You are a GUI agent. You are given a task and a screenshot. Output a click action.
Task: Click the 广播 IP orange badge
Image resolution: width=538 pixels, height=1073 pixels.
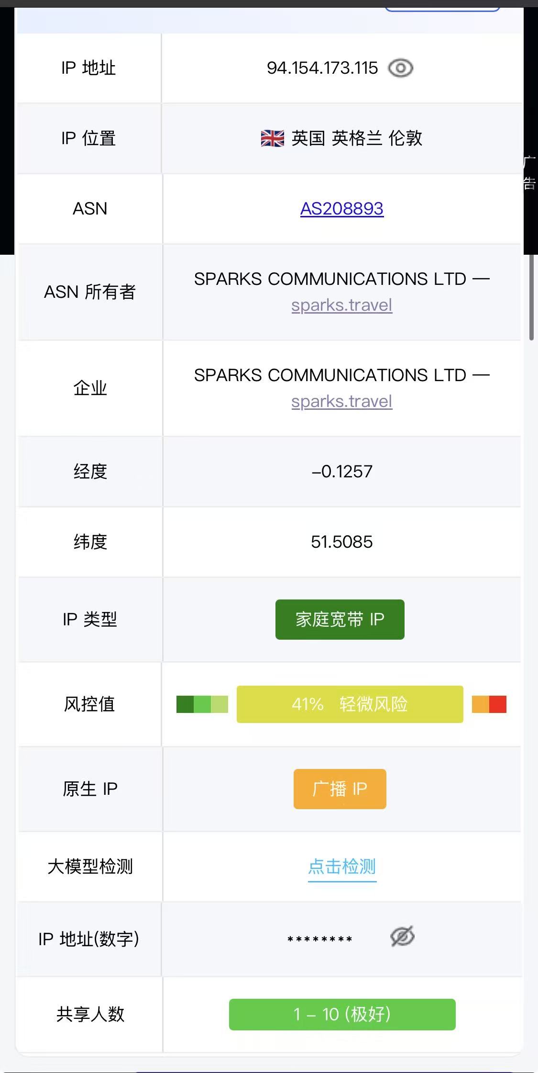[x=340, y=789]
